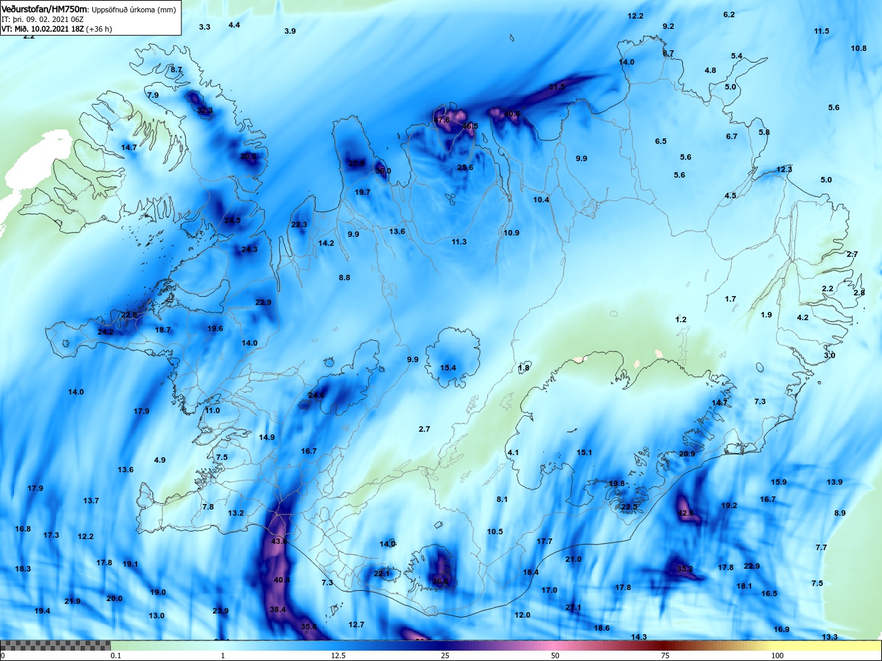Click the precipitation value 13.2
The image size is (882, 661).
click(x=236, y=513)
